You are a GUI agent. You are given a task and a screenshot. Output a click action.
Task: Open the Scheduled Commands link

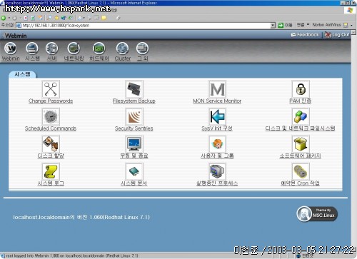click(x=51, y=128)
